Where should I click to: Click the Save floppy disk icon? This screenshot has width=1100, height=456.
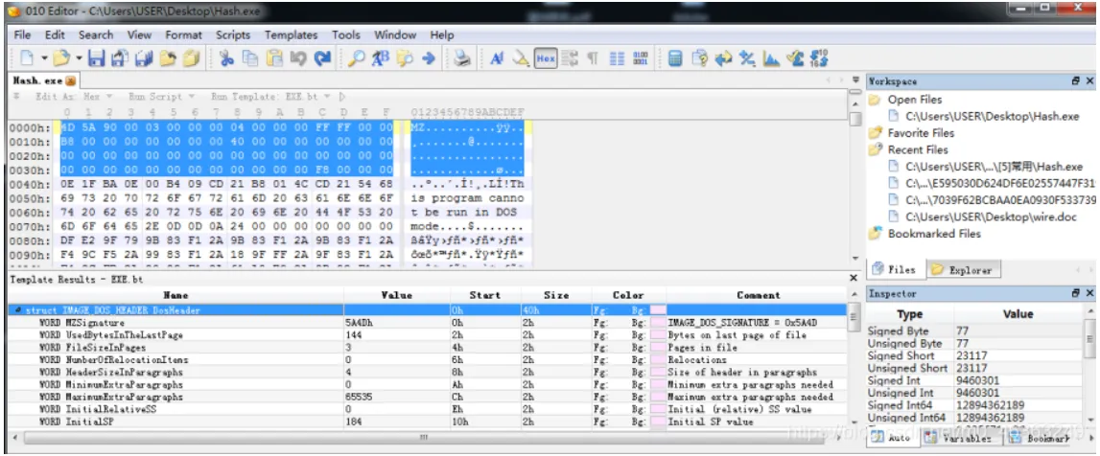pyautogui.click(x=96, y=58)
